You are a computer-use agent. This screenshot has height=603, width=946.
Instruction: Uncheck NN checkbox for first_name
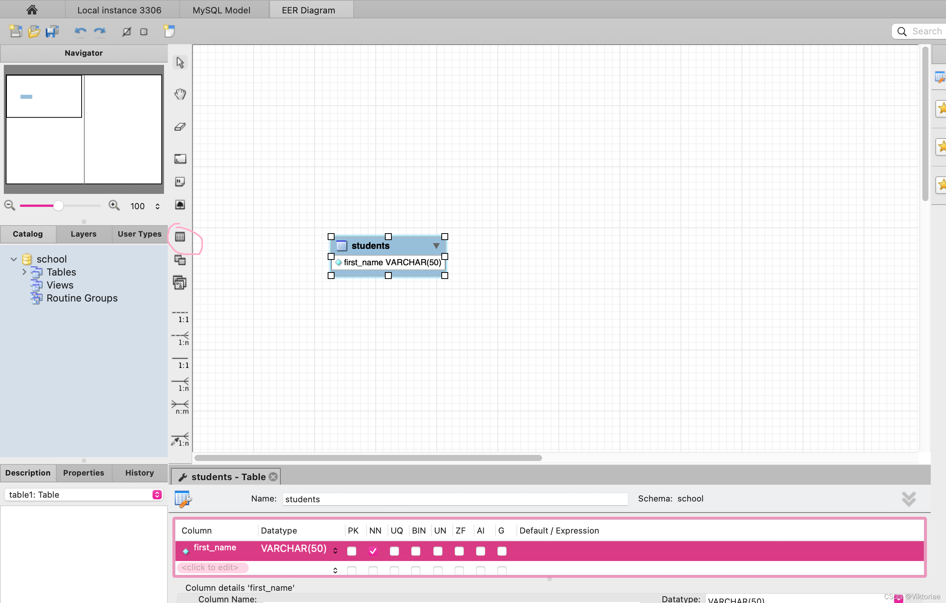click(x=373, y=551)
